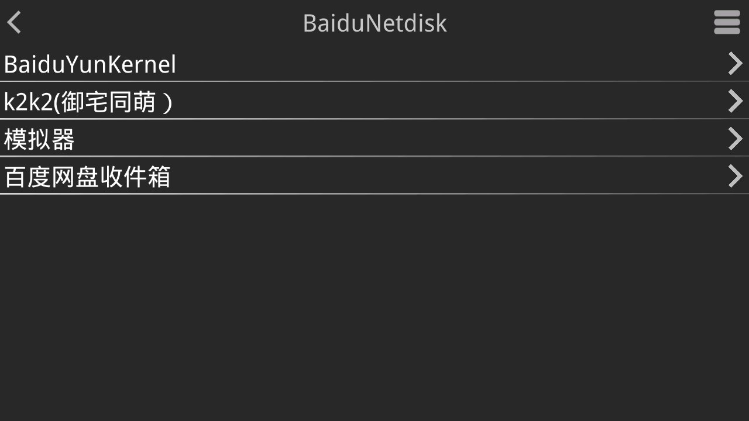Click the arrow next to 模拟器
Viewport: 749px width, 421px height.
pyautogui.click(x=735, y=139)
